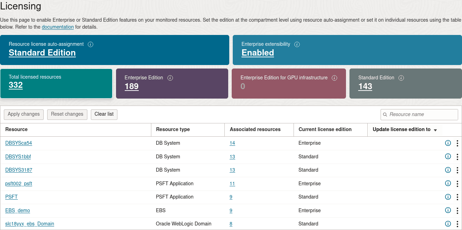This screenshot has height=230, width=462.
Task: View the 332 total licensed resources link
Action: click(15, 85)
